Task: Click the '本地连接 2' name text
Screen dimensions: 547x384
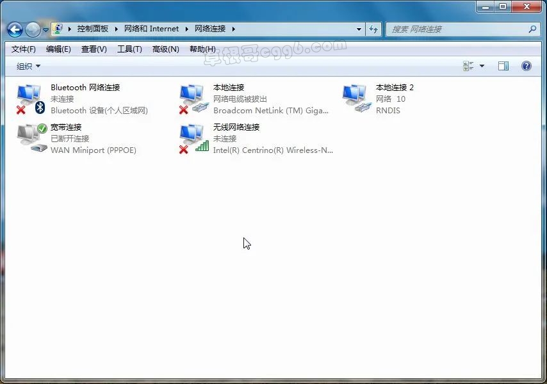Action: (395, 88)
